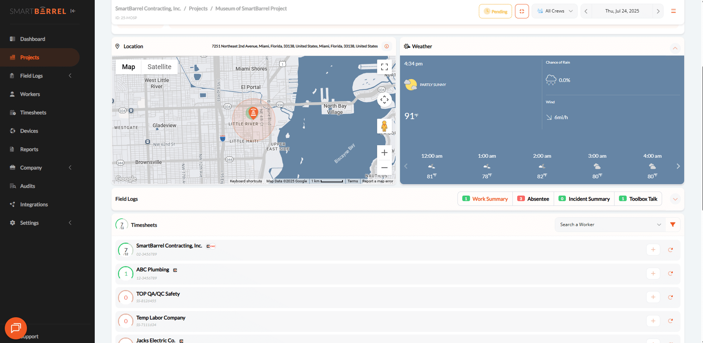Toggle fullscreen map view

click(384, 67)
